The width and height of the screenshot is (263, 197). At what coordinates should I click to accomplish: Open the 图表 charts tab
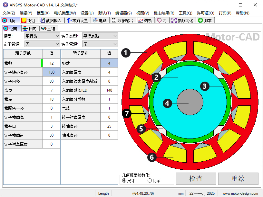point(145,20)
